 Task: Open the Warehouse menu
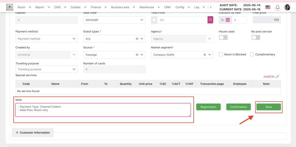point(149,7)
